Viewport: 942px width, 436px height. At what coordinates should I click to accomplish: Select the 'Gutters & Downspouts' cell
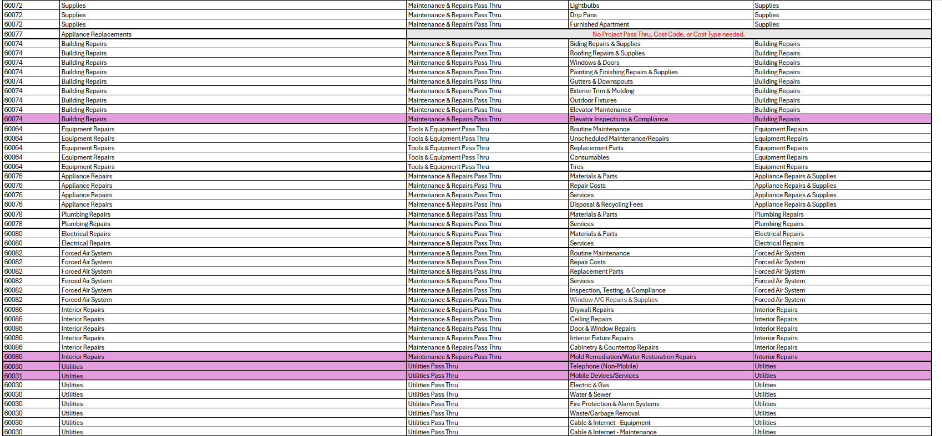pyautogui.click(x=660, y=81)
